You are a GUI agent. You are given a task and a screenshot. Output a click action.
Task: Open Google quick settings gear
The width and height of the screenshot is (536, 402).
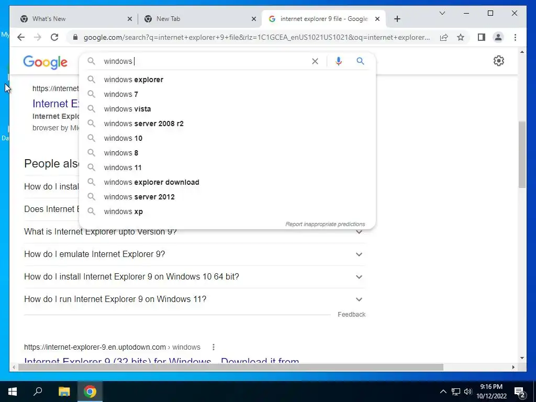pos(499,61)
